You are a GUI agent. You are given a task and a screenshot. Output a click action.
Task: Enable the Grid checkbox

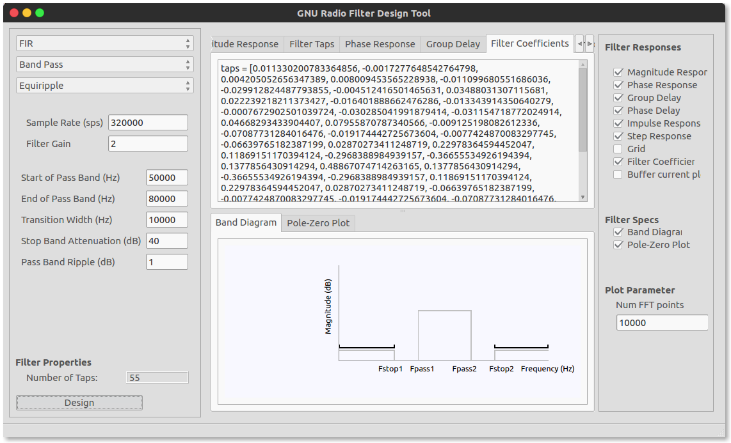point(618,149)
